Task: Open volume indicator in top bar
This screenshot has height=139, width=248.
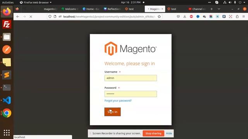Action: (230, 2)
